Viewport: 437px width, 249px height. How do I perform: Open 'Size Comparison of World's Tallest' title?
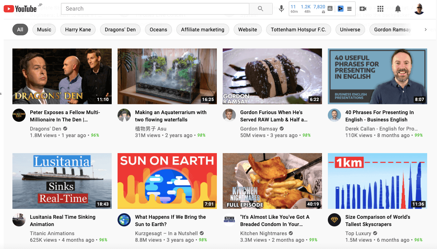(377, 221)
